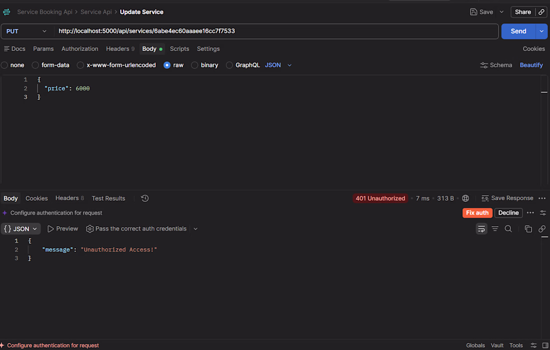Image resolution: width=550 pixels, height=350 pixels.
Task: Open the JSON body format dropdown
Action: [278, 65]
